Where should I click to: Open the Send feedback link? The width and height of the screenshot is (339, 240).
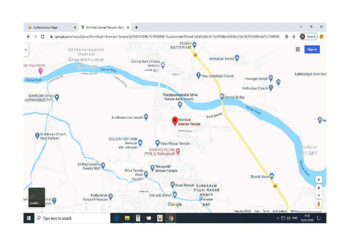pos(280,211)
